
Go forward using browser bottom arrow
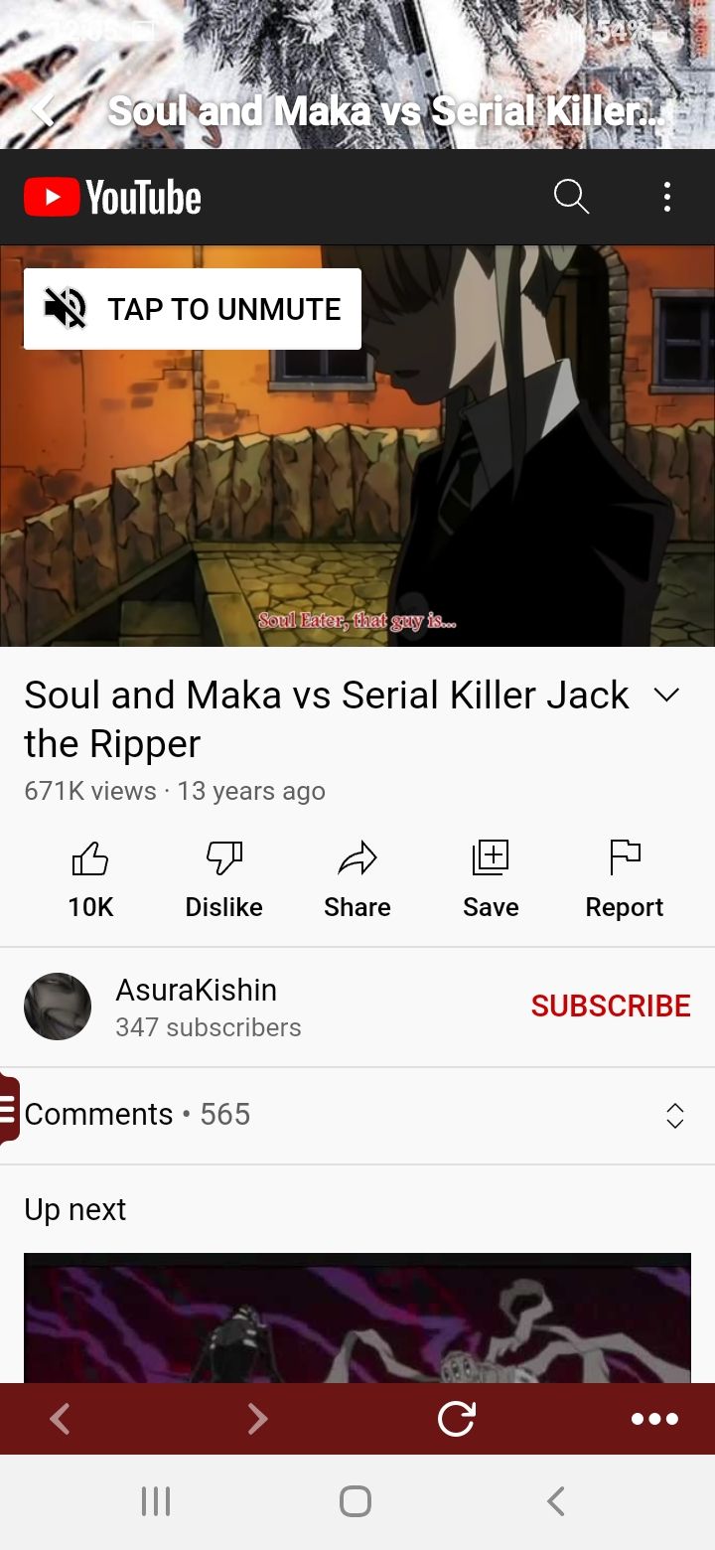point(257,1419)
